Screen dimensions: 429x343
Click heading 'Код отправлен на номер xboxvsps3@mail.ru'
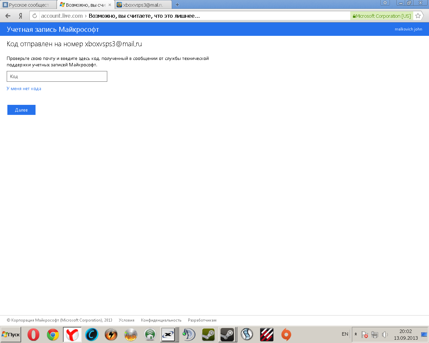pyautogui.click(x=74, y=44)
